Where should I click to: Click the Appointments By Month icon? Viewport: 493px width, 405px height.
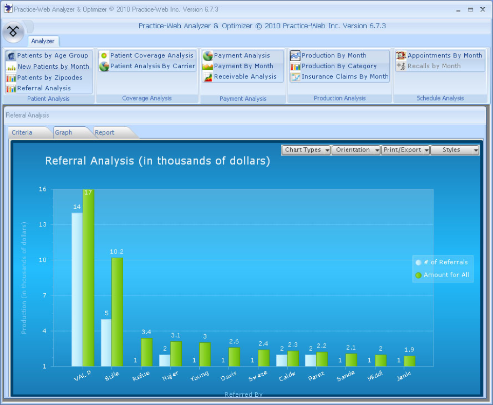[x=401, y=55]
